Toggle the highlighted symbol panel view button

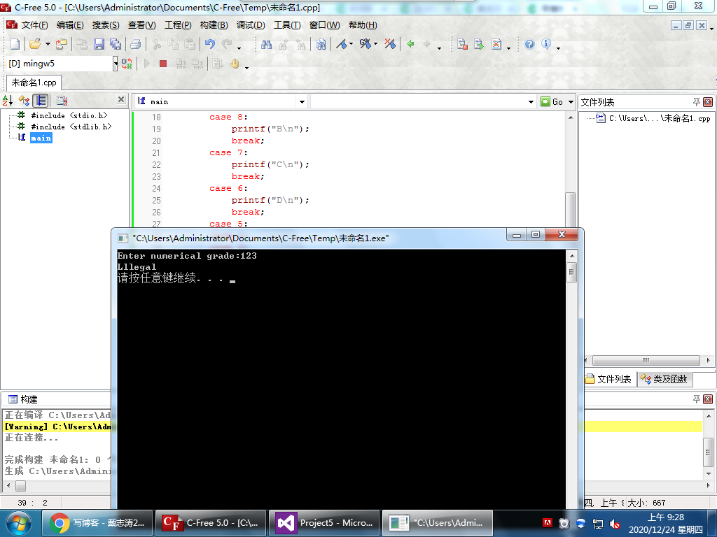click(41, 101)
